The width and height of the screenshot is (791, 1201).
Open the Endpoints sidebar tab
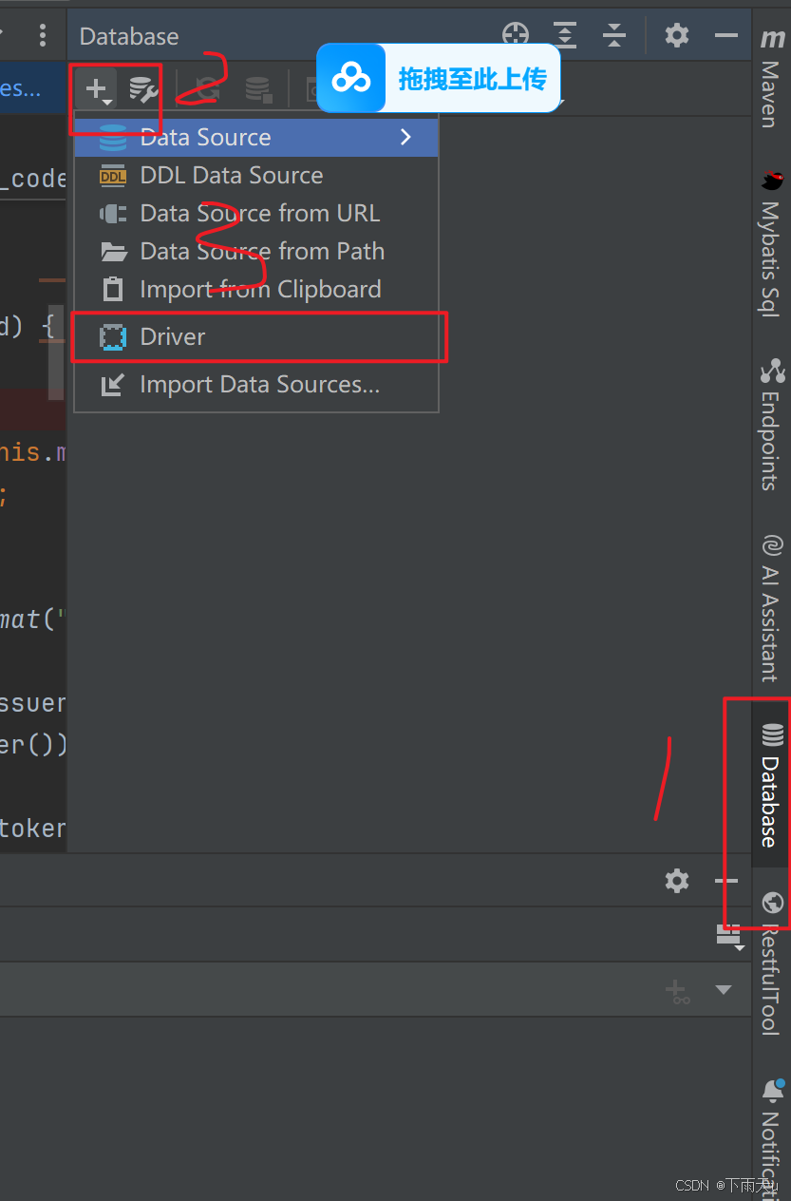point(771,423)
